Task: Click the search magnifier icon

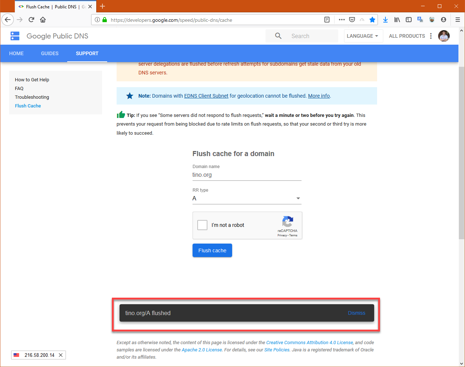Action: coord(278,36)
